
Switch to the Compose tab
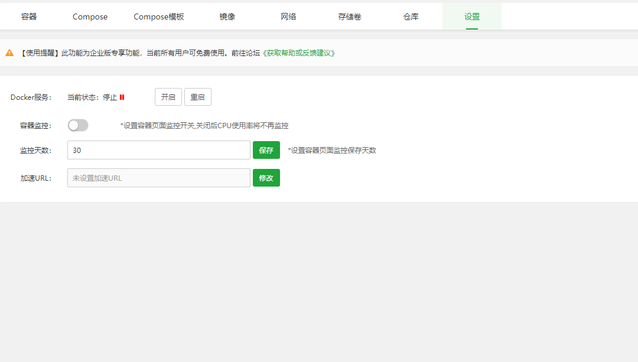point(90,17)
